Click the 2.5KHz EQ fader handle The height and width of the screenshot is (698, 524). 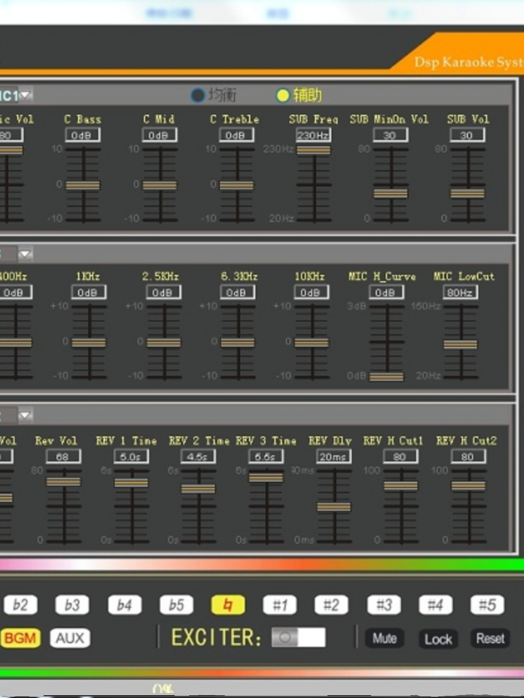(x=164, y=343)
